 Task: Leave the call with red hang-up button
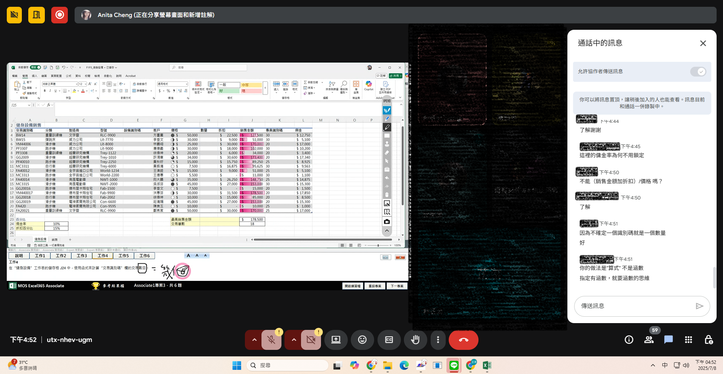point(463,340)
